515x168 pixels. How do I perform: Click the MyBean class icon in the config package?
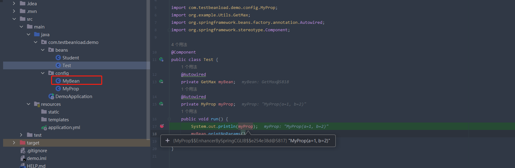click(58, 81)
